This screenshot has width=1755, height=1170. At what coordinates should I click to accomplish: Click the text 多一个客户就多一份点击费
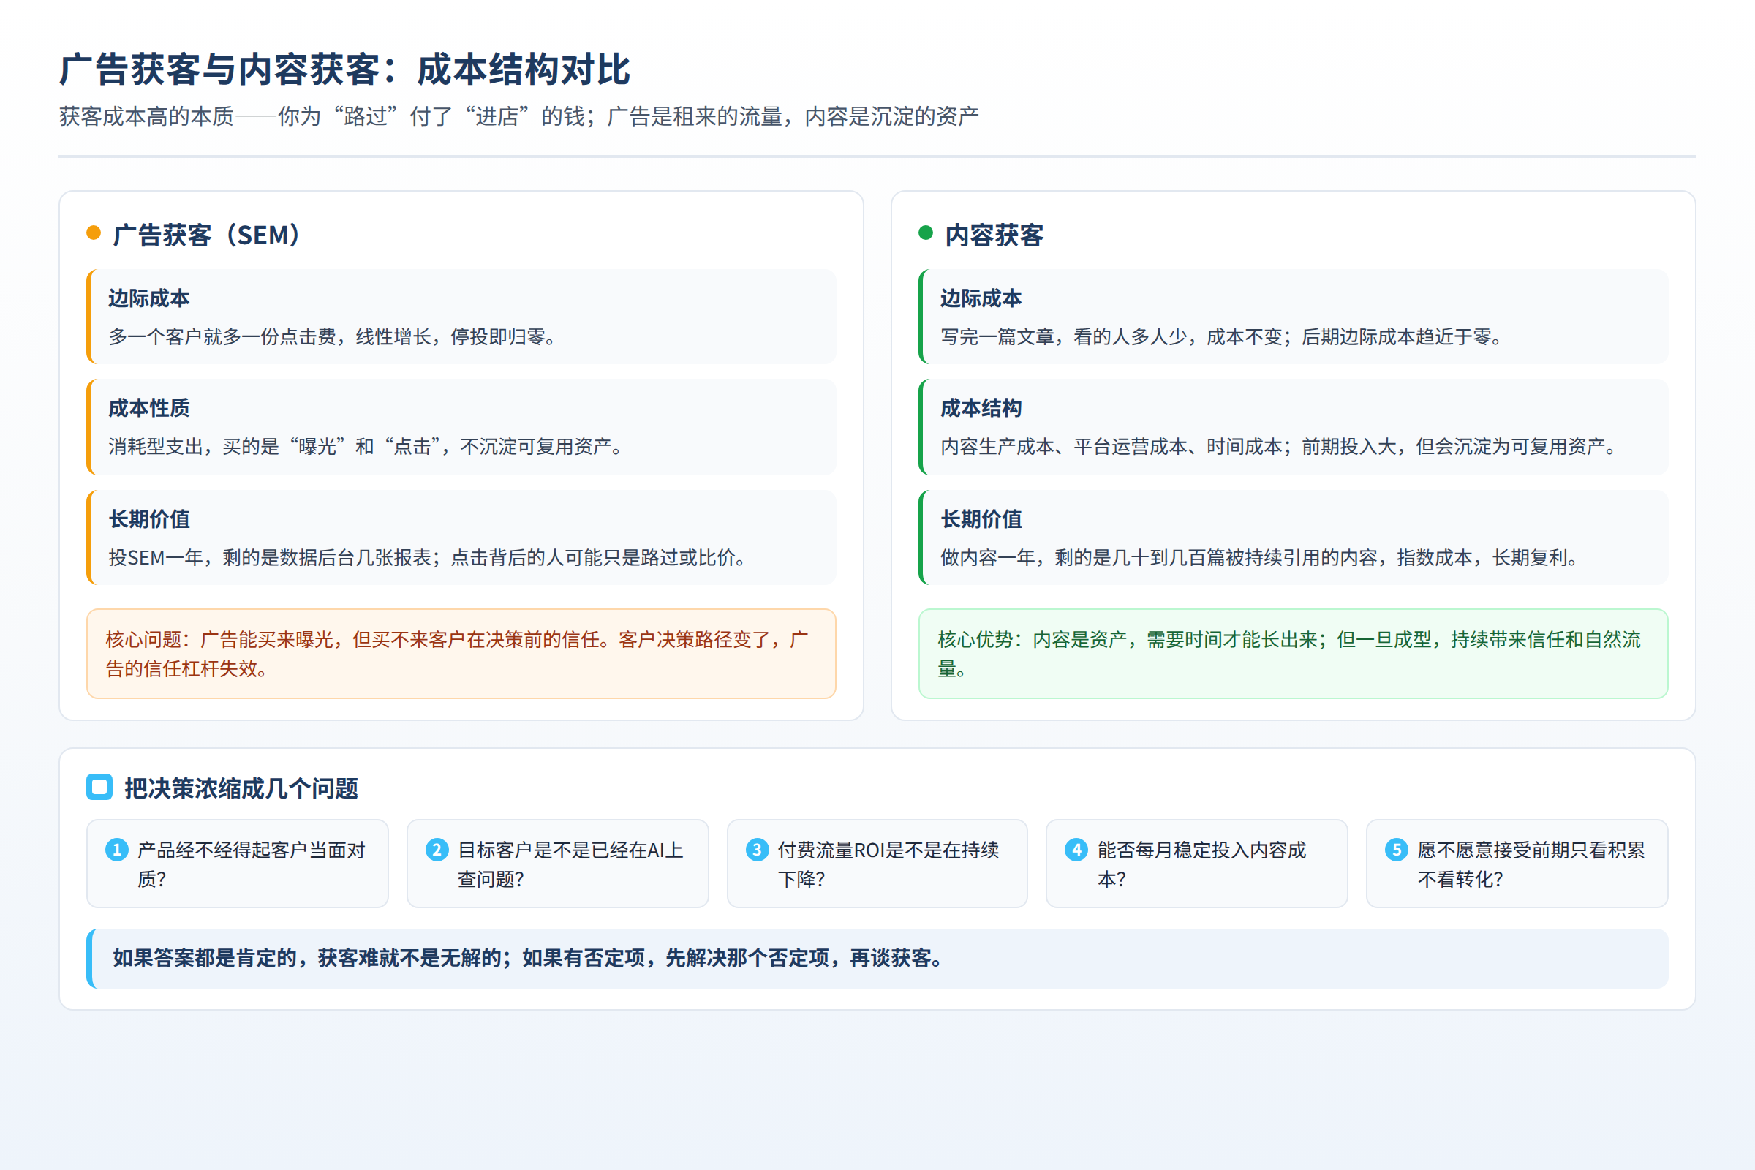click(222, 336)
